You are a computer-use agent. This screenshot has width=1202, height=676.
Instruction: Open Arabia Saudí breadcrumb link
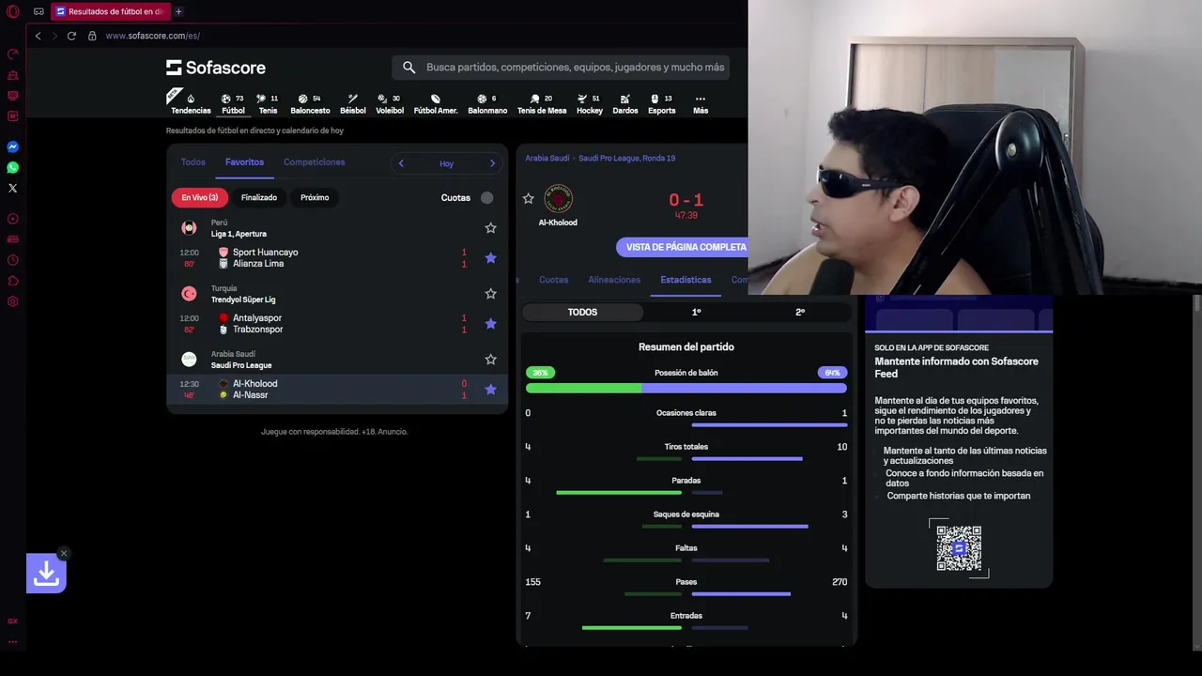click(x=547, y=159)
